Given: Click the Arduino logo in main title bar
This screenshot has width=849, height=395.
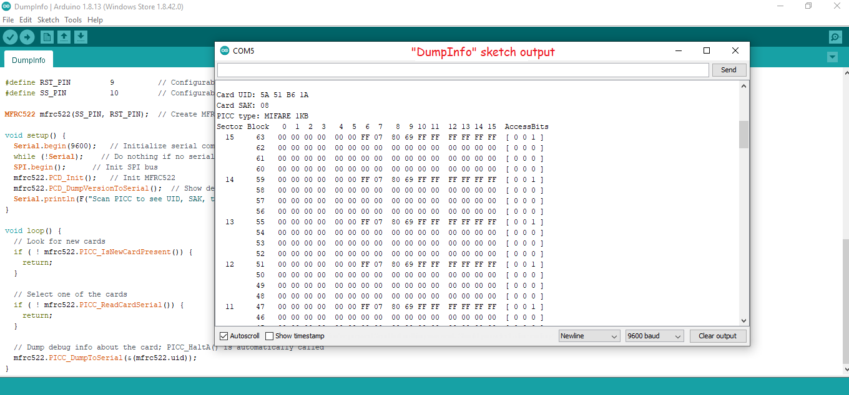Looking at the screenshot, I should tap(7, 6).
